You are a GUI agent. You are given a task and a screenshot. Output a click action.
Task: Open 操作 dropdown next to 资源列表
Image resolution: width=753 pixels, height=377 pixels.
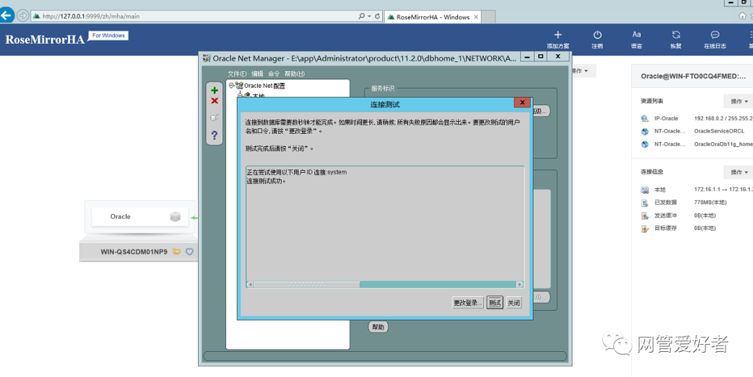(738, 101)
